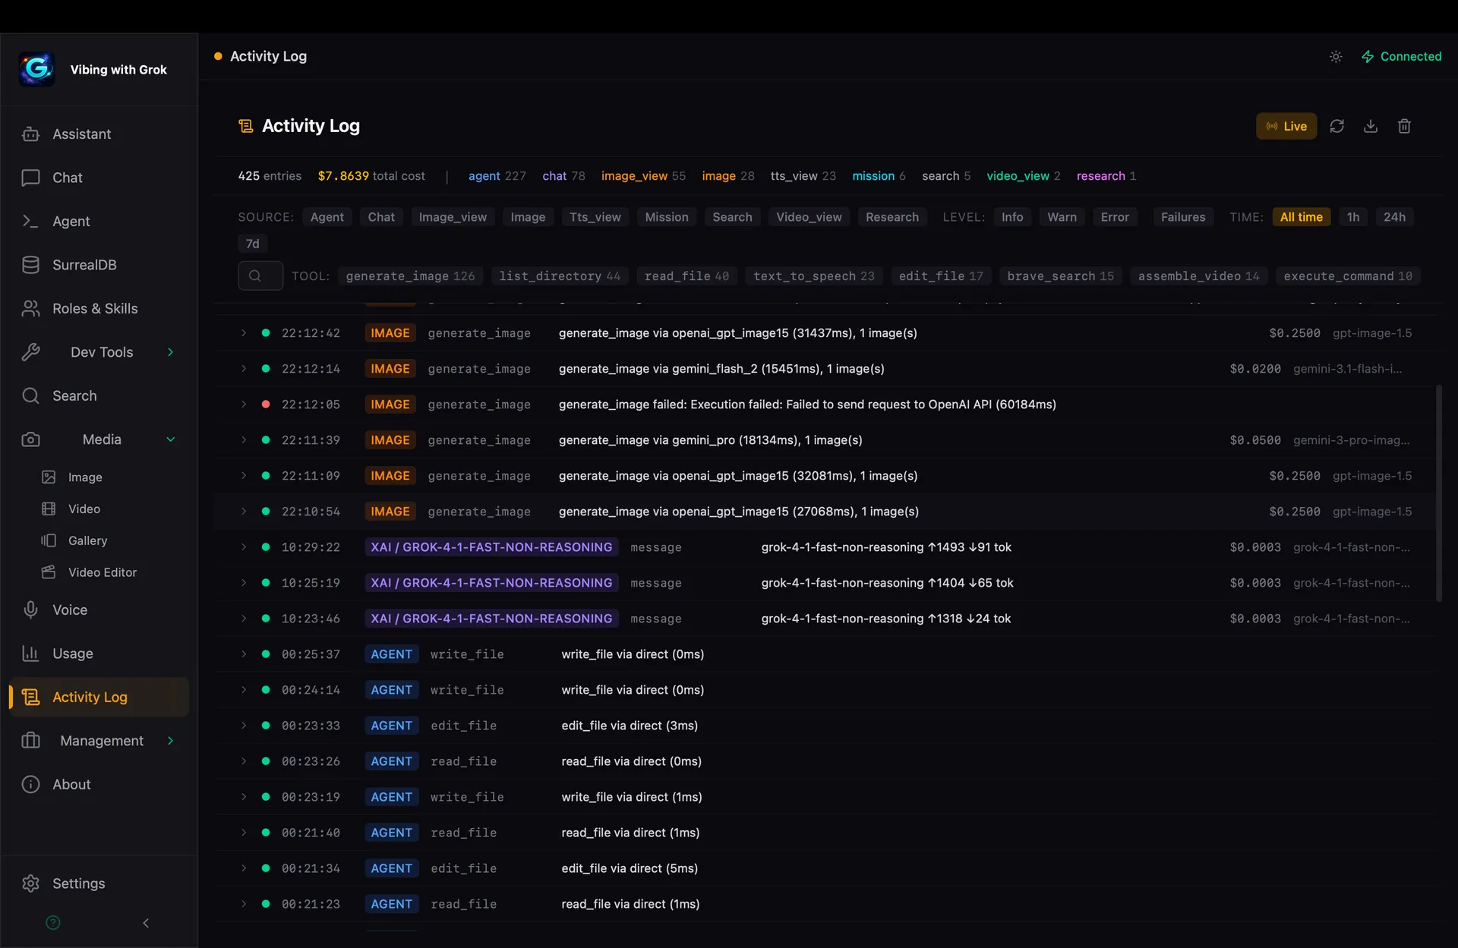1458x948 pixels.
Task: Refresh the Activity Log with the refresh icon
Action: (1336, 126)
